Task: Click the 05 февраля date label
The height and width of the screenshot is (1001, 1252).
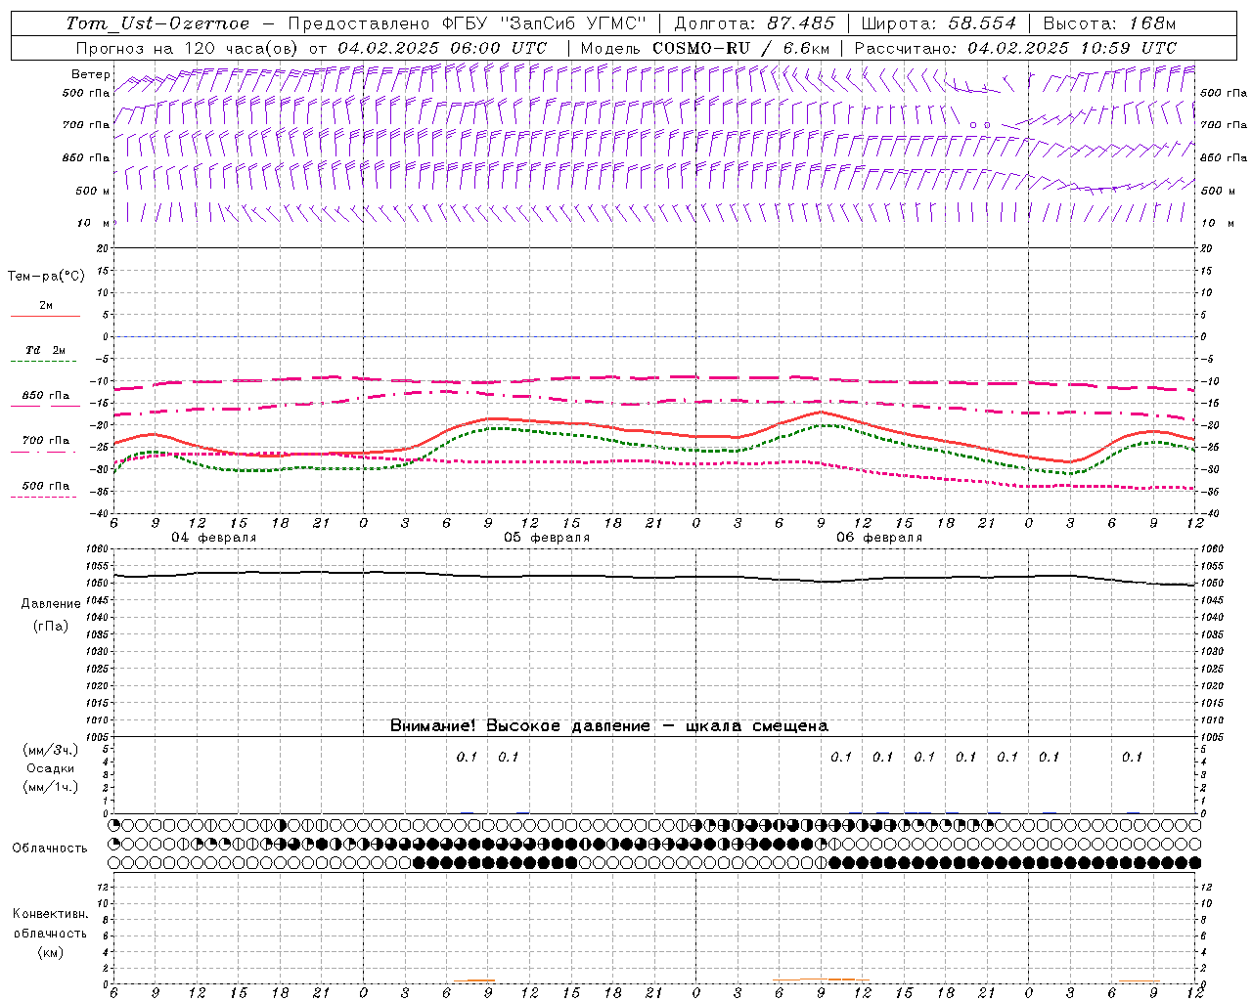Action: point(547,538)
